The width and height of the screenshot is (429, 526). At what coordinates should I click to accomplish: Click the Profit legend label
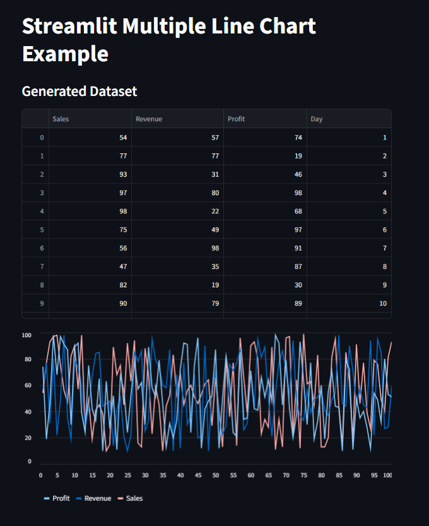pos(61,498)
